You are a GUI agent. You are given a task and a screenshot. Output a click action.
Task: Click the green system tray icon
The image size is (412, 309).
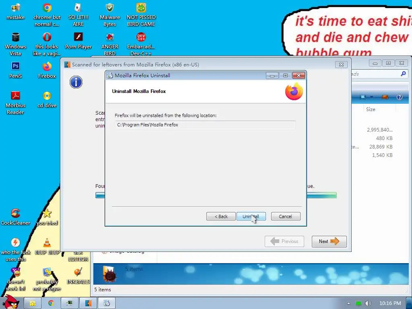358,303
